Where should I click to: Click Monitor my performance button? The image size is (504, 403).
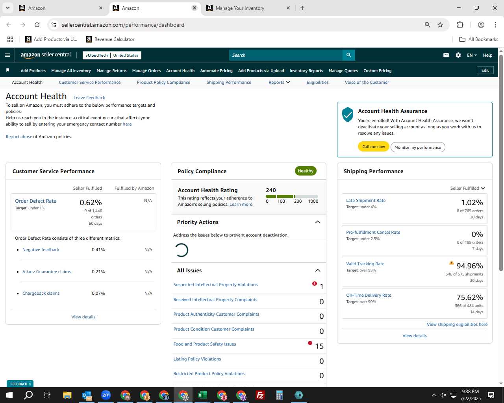[x=418, y=147]
